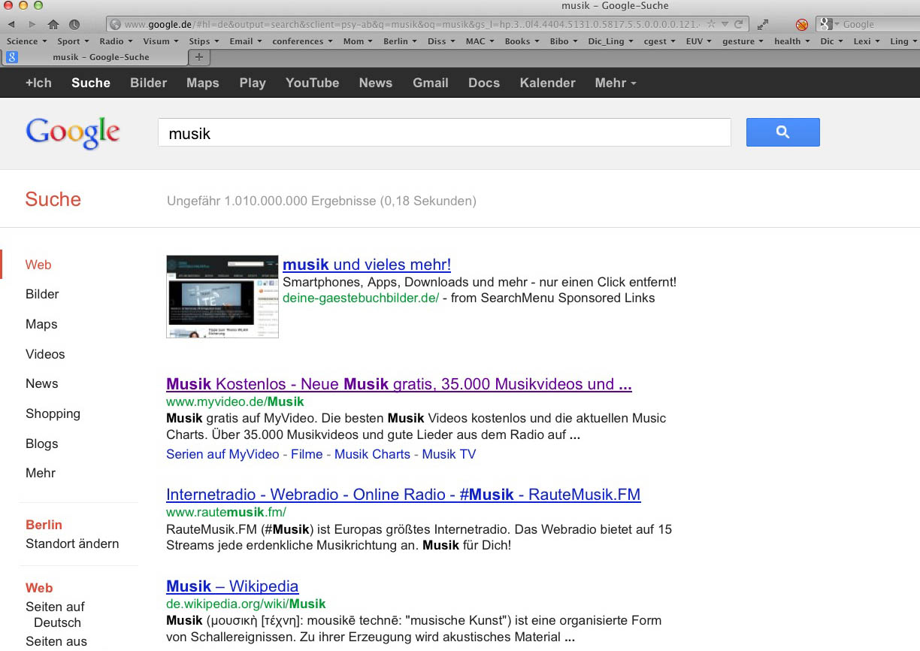This screenshot has height=651, width=920.
Task: Open Bilder in the top black bar
Action: [148, 83]
